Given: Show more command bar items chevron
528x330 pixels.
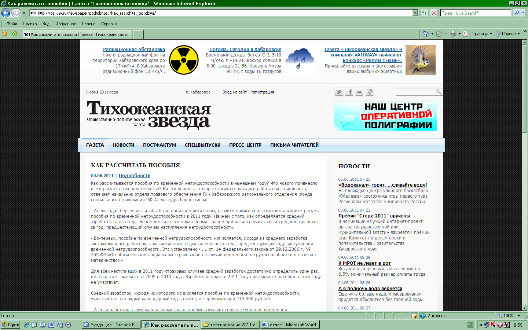Looking at the screenshot, I should [x=525, y=32].
